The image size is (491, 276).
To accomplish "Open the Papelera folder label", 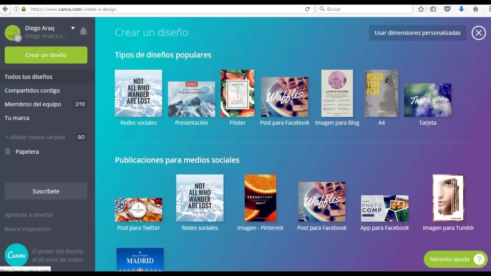I will (27, 152).
